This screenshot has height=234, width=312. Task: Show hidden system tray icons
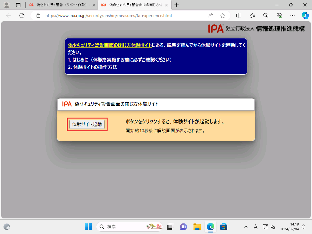click(246, 227)
